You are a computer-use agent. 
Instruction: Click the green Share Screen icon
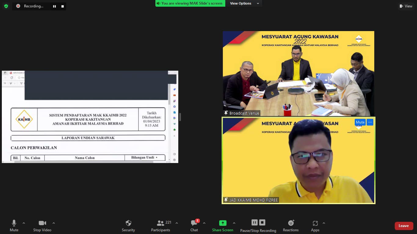223,223
